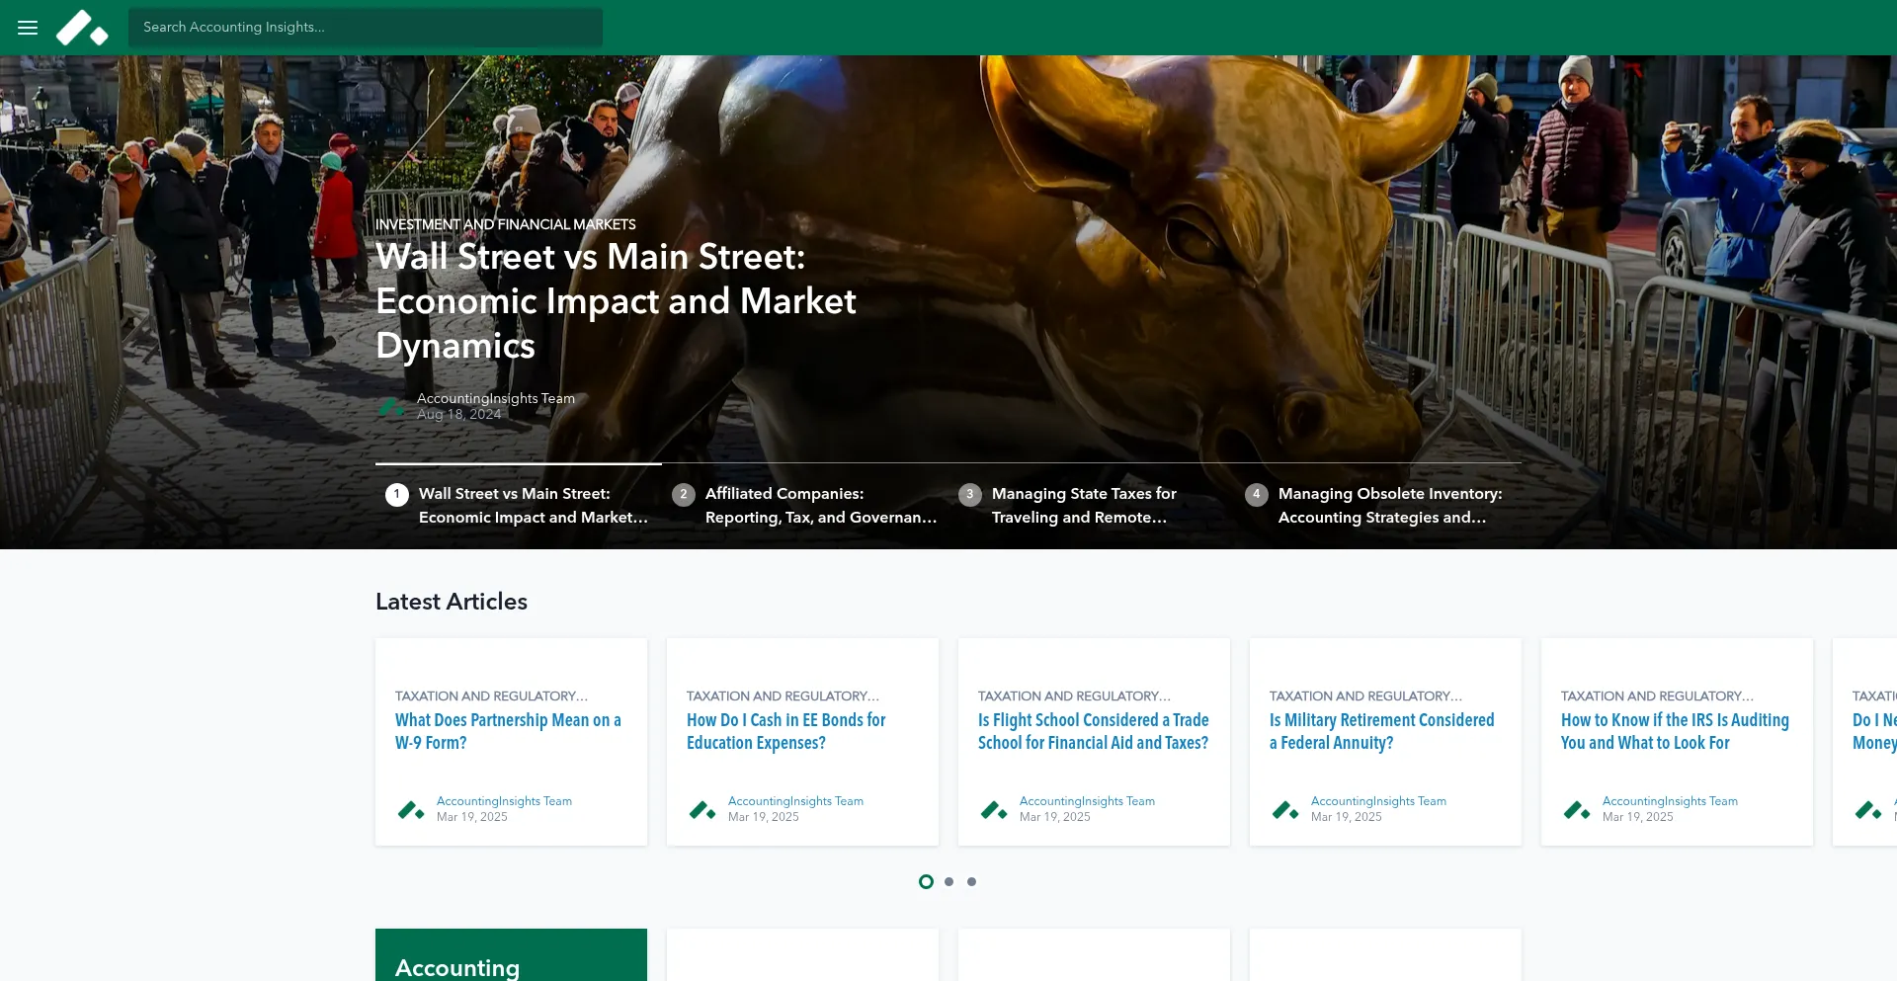Viewport: 1897px width, 981px height.
Task: Select second carousel page dot
Action: coord(948,881)
